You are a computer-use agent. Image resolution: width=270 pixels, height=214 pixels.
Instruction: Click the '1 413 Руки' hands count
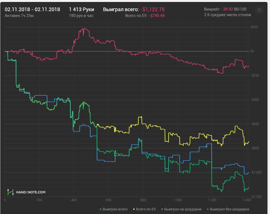click(82, 9)
